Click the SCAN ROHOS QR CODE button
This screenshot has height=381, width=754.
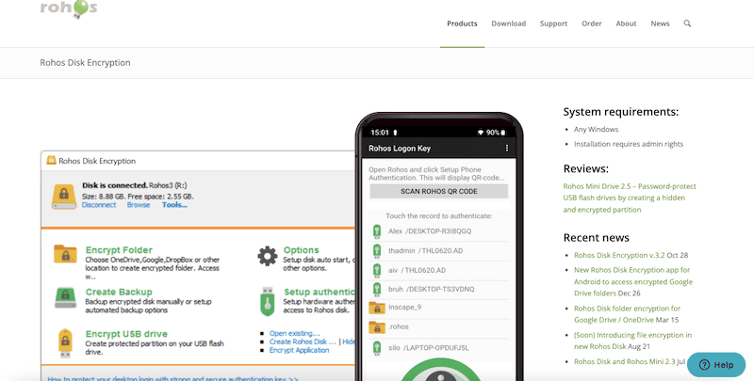(439, 191)
